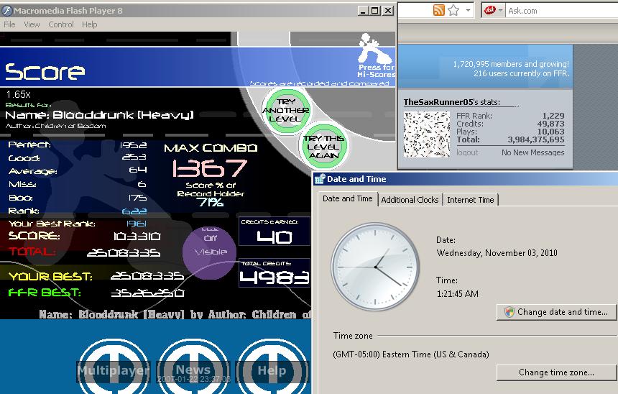This screenshot has width=618, height=394.
Task: Click the logout link under user stats
Action: [x=467, y=152]
